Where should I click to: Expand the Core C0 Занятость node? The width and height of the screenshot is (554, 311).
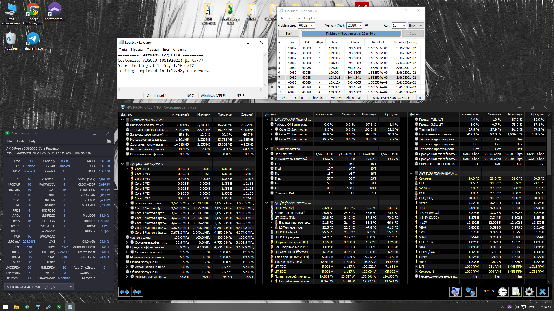tap(271, 129)
